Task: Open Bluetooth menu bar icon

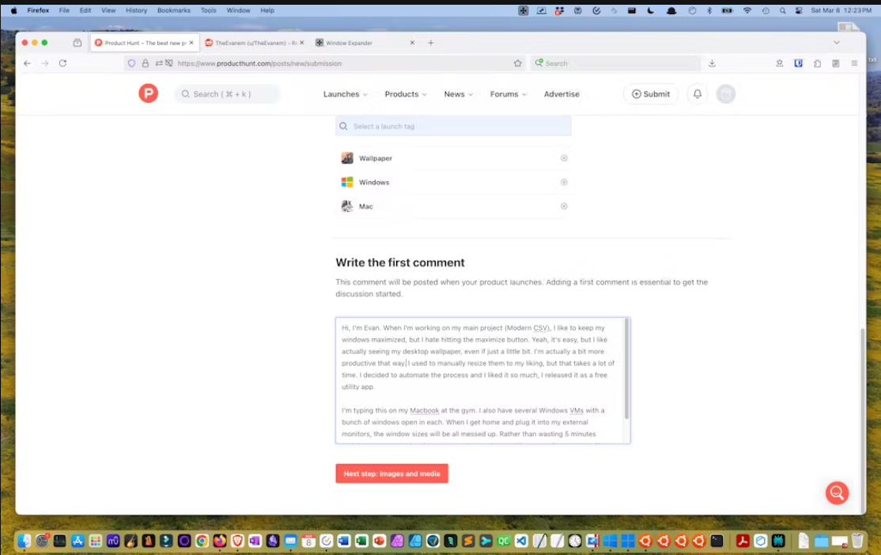Action: (x=709, y=10)
